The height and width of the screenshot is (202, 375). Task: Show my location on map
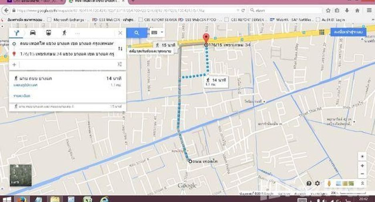[362, 156]
